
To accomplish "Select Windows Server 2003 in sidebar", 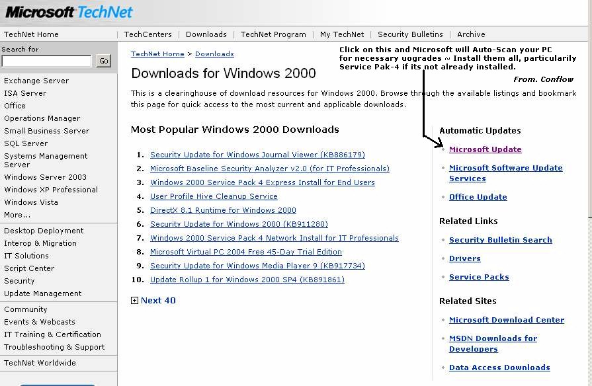I will (x=45, y=177).
